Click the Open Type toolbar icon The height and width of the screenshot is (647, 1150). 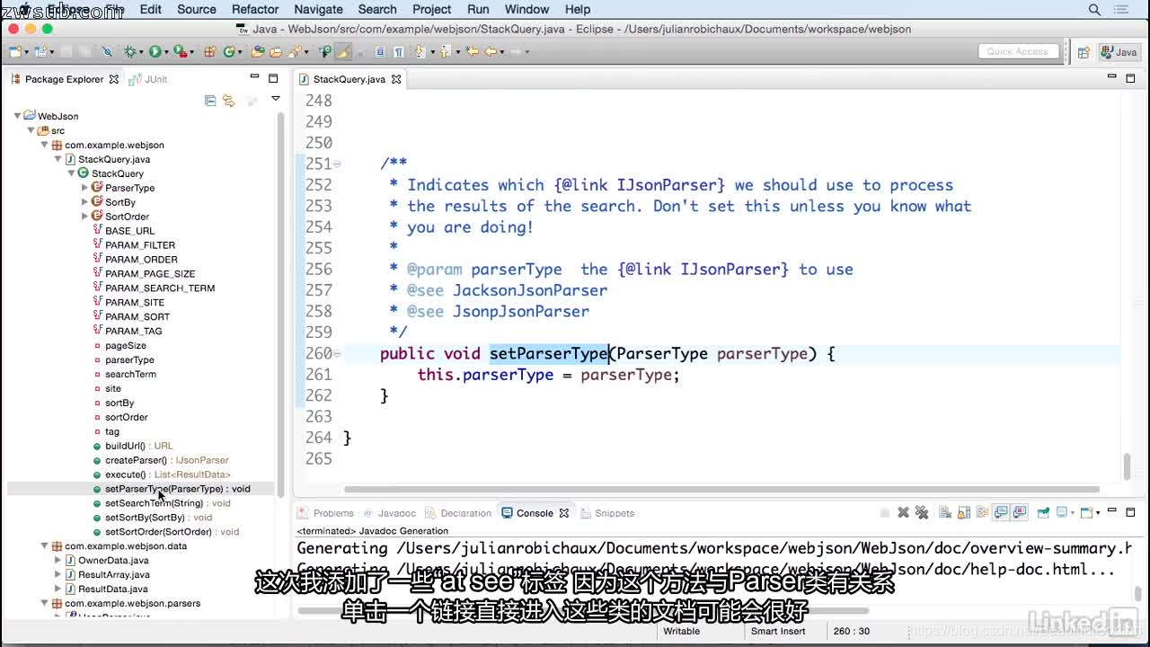click(257, 51)
